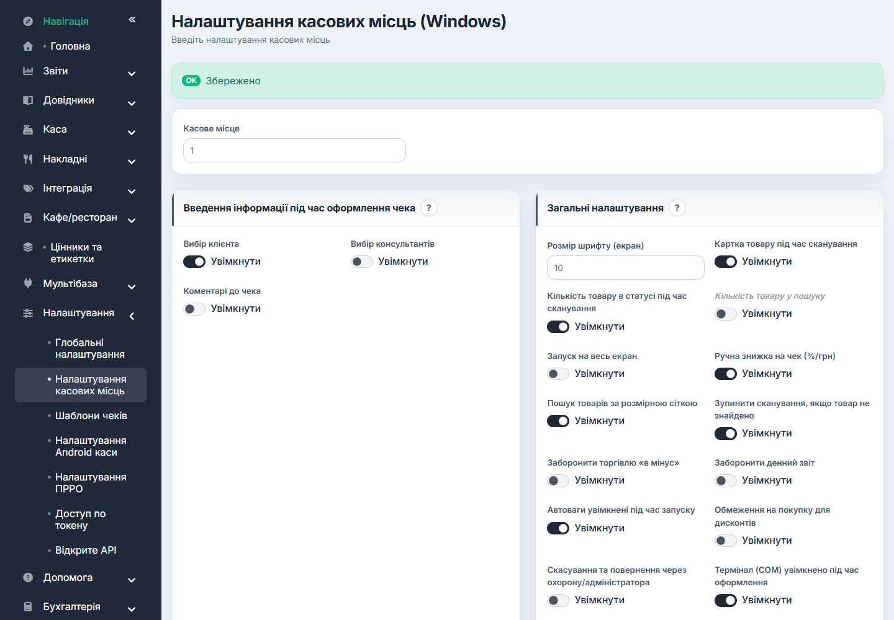894x620 pixels.
Task: Collapse the Налаштування menu chevron
Action: (x=132, y=316)
